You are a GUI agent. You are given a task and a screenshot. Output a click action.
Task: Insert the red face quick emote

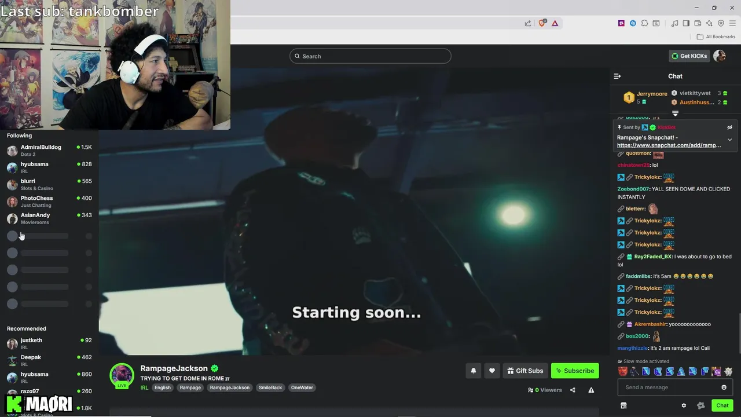click(623, 372)
